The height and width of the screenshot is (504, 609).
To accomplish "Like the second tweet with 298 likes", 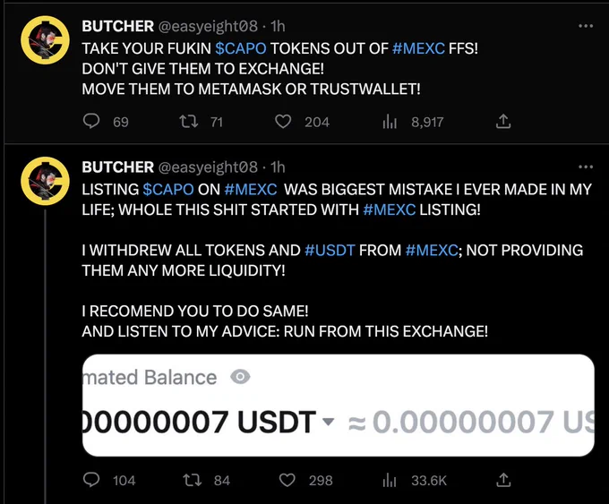I will click(287, 481).
